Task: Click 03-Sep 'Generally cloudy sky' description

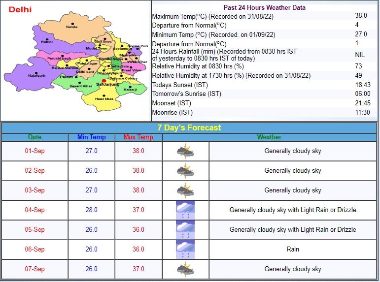Action: click(293, 190)
